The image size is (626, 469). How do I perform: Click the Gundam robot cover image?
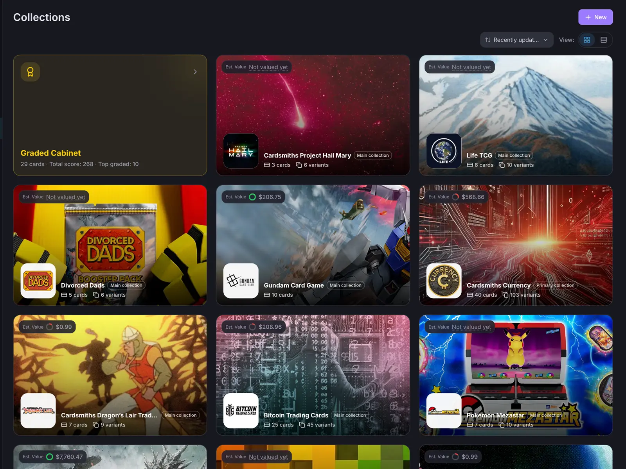(x=313, y=245)
